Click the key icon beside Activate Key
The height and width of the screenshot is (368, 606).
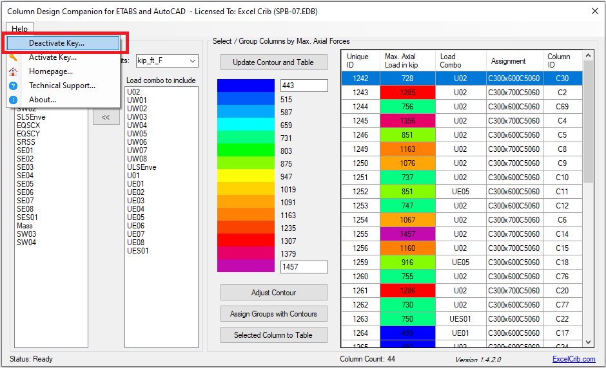[x=13, y=57]
